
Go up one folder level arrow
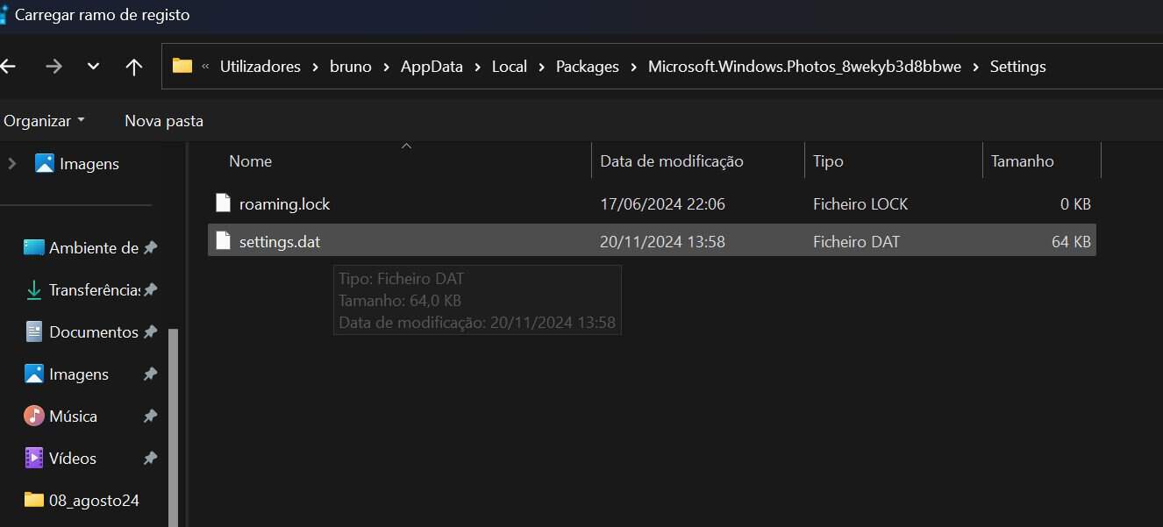134,67
